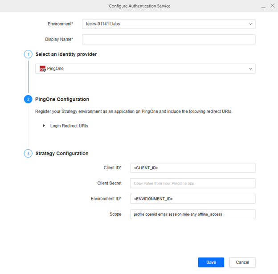Click the Login Redirect URIs label
The height and width of the screenshot is (274, 278).
coord(69,126)
